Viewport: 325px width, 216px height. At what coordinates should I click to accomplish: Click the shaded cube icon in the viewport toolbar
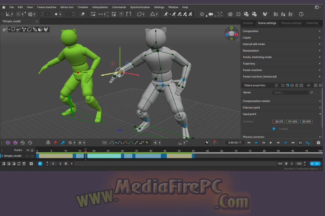40,30
